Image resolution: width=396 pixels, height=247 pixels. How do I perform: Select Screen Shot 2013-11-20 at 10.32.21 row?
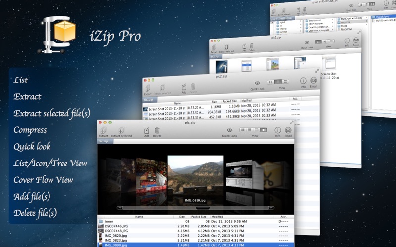pos(221,107)
